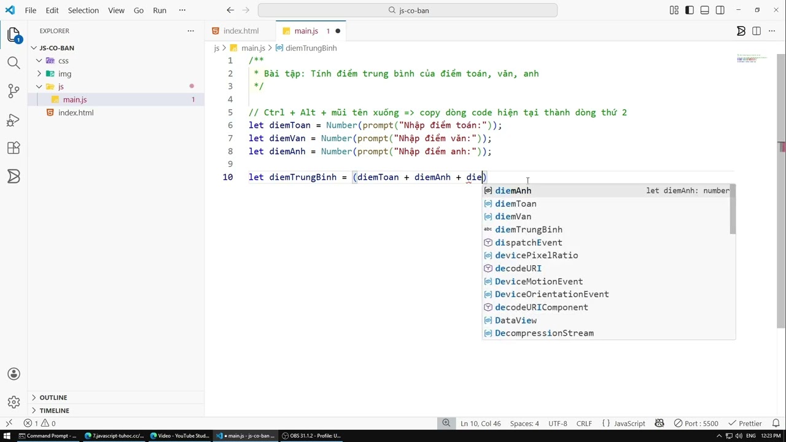Image resolution: width=786 pixels, height=442 pixels.
Task: Open errors and warnings status indicator
Action: pos(39,423)
